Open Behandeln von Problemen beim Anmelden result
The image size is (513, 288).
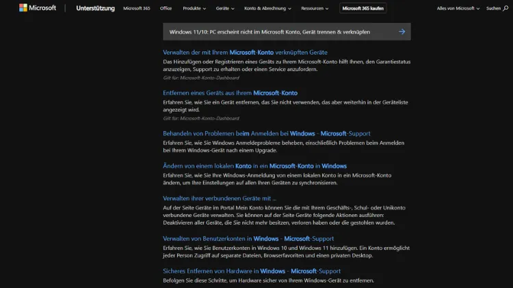pyautogui.click(x=266, y=133)
